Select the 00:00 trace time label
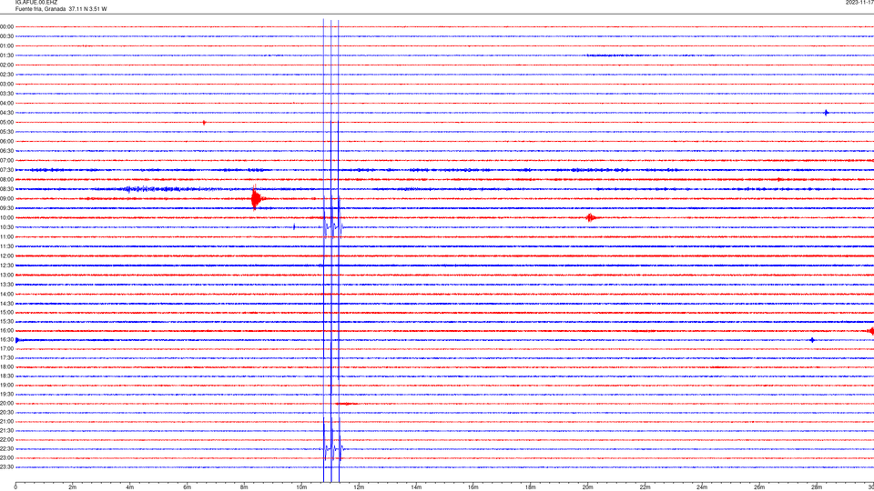This screenshot has height=491, width=874. [x=6, y=26]
